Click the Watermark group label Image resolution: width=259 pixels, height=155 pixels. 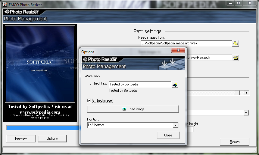pyautogui.click(x=92, y=76)
